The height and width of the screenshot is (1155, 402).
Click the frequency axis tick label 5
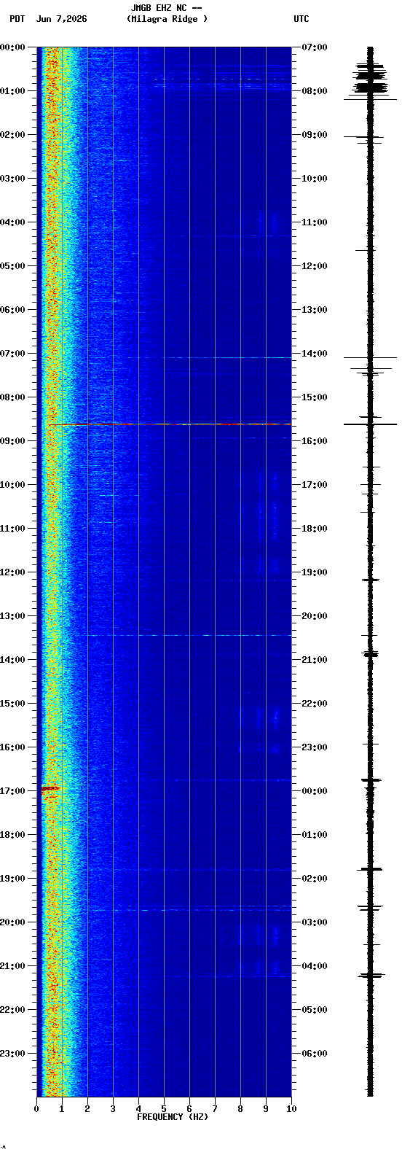point(164,1108)
